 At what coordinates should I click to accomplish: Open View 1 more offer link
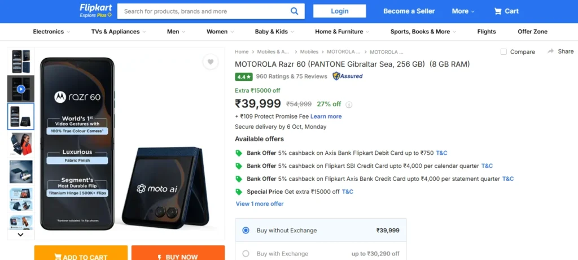click(x=259, y=204)
